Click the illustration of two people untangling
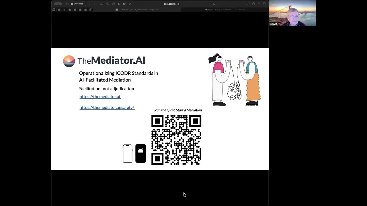367x206 pixels. [235, 80]
